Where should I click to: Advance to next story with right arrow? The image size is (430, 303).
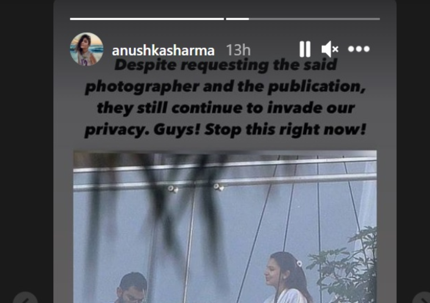click(x=422, y=299)
